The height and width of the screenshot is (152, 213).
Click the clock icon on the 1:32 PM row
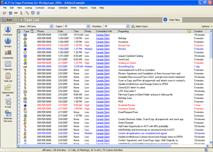(x=25, y=52)
